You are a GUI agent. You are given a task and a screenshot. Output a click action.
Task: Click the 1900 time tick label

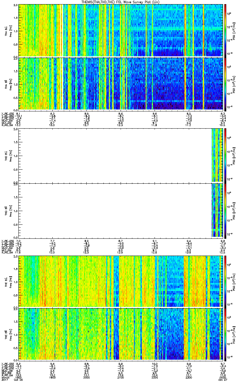pyautogui.click(x=52, y=377)
